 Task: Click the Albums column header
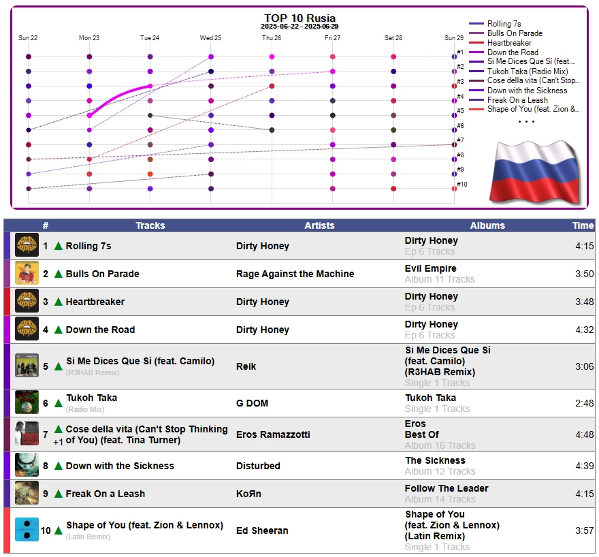487,225
